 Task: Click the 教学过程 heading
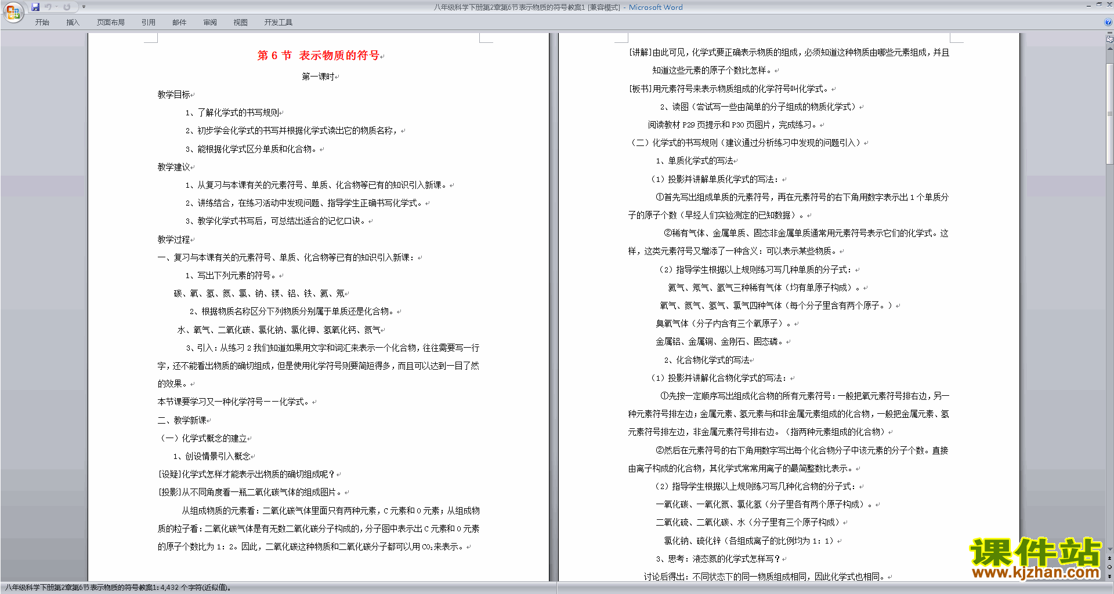(174, 239)
